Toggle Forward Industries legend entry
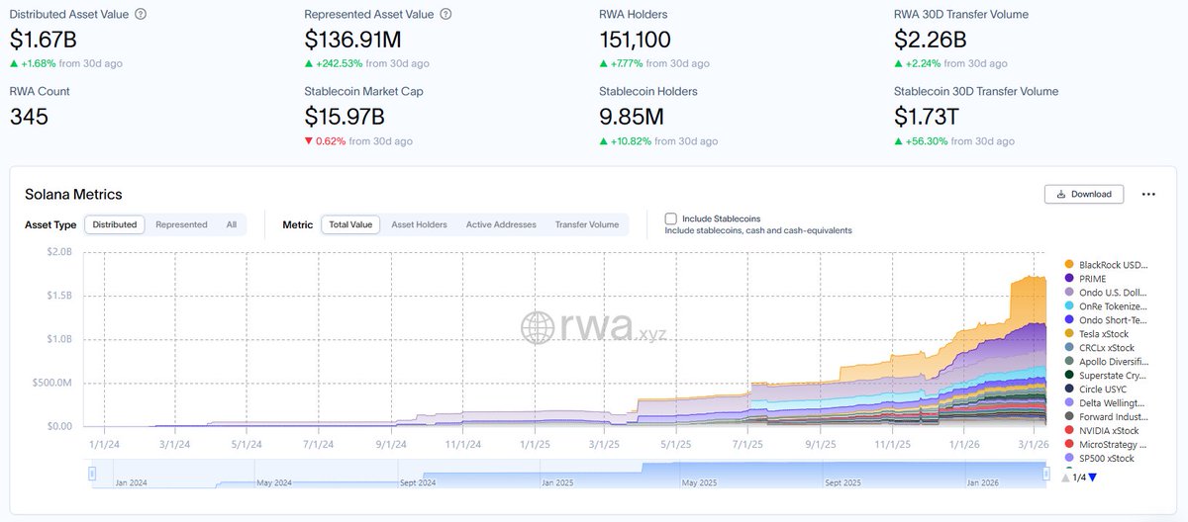1188x522 pixels. tap(1106, 417)
